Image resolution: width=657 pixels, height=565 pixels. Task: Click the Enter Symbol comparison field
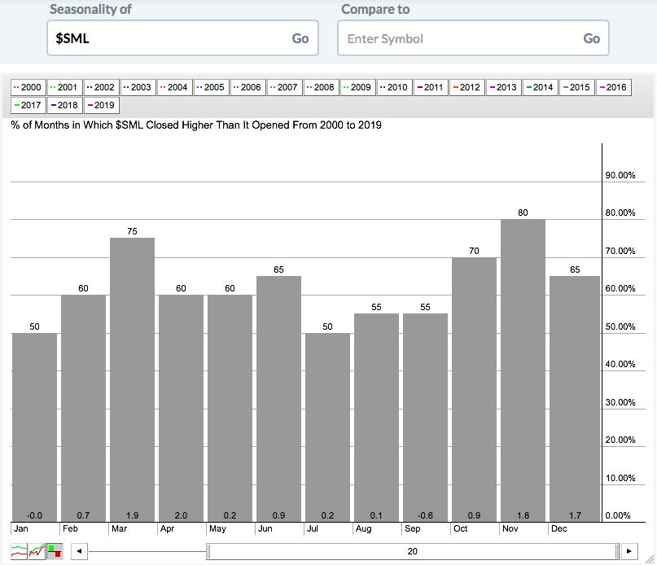[x=458, y=38]
